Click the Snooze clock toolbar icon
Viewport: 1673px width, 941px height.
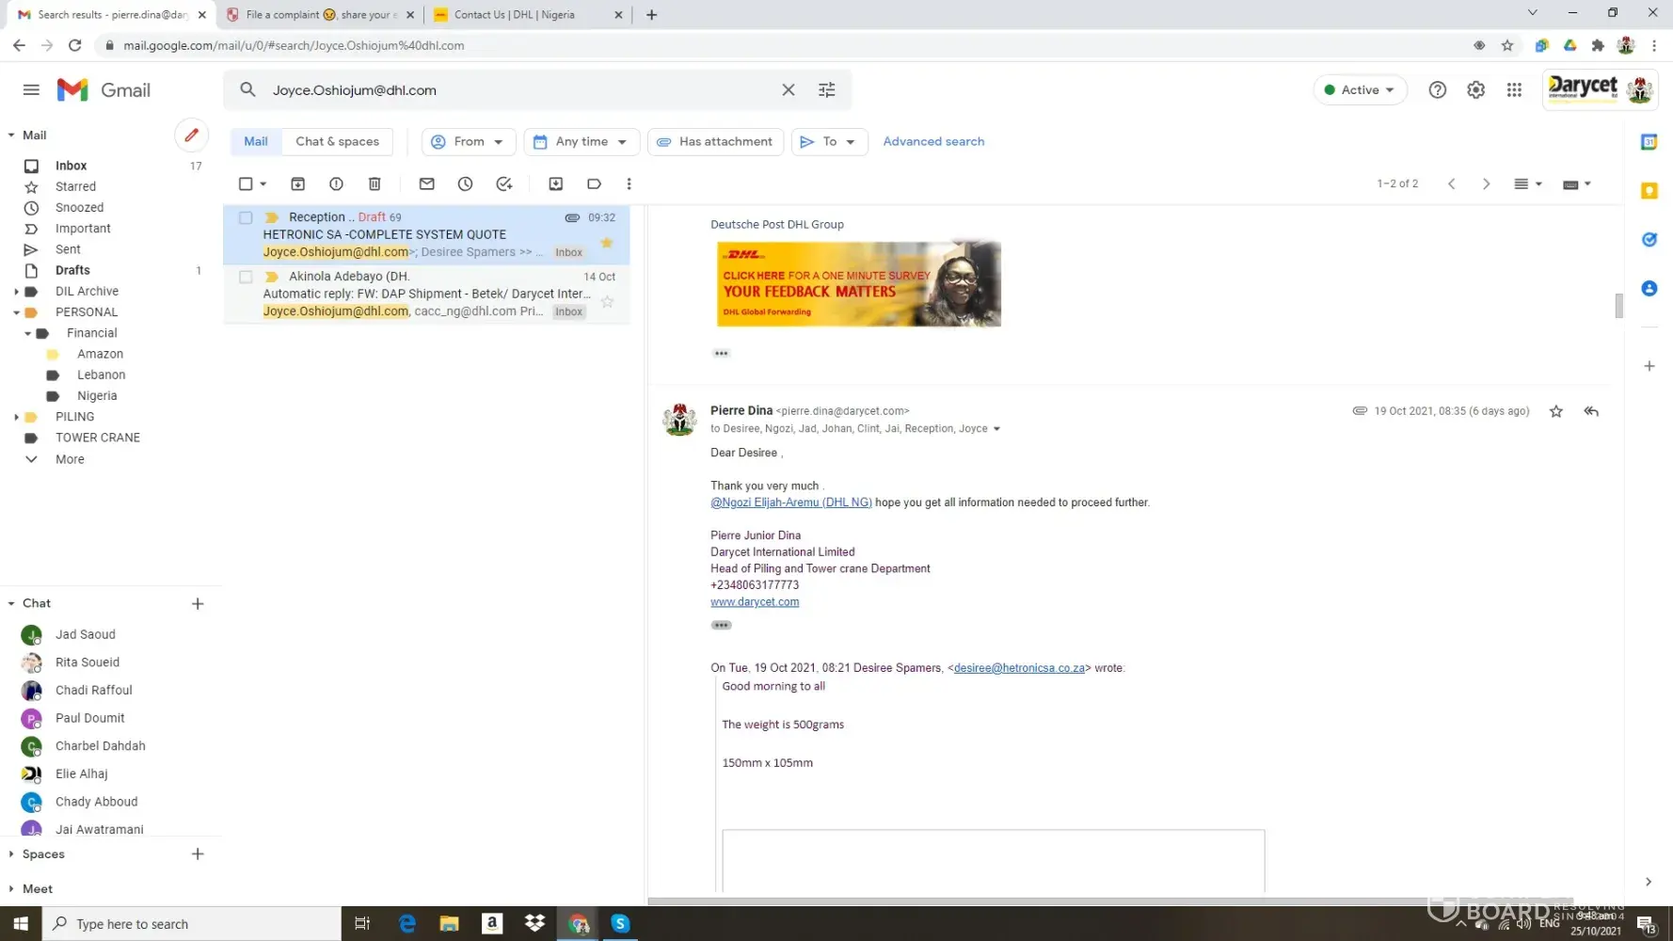coord(465,184)
